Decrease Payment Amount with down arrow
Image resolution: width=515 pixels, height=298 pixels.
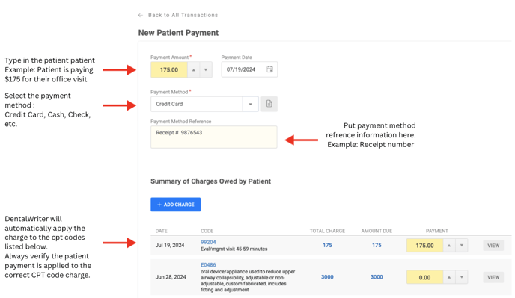(x=206, y=69)
